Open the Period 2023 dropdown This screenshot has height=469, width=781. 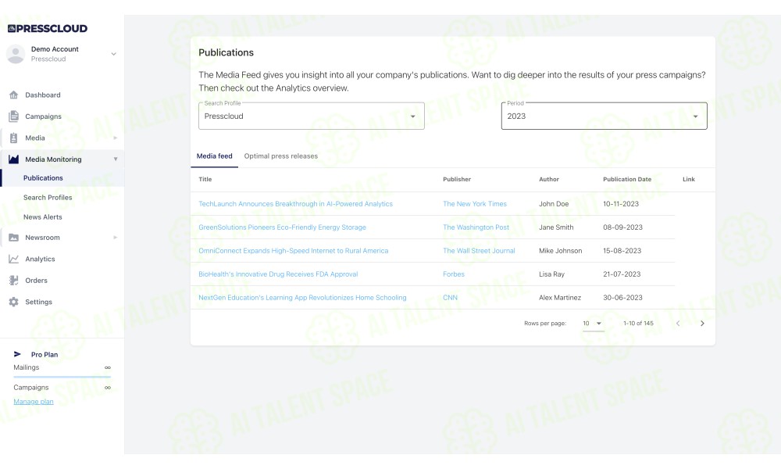(x=604, y=116)
